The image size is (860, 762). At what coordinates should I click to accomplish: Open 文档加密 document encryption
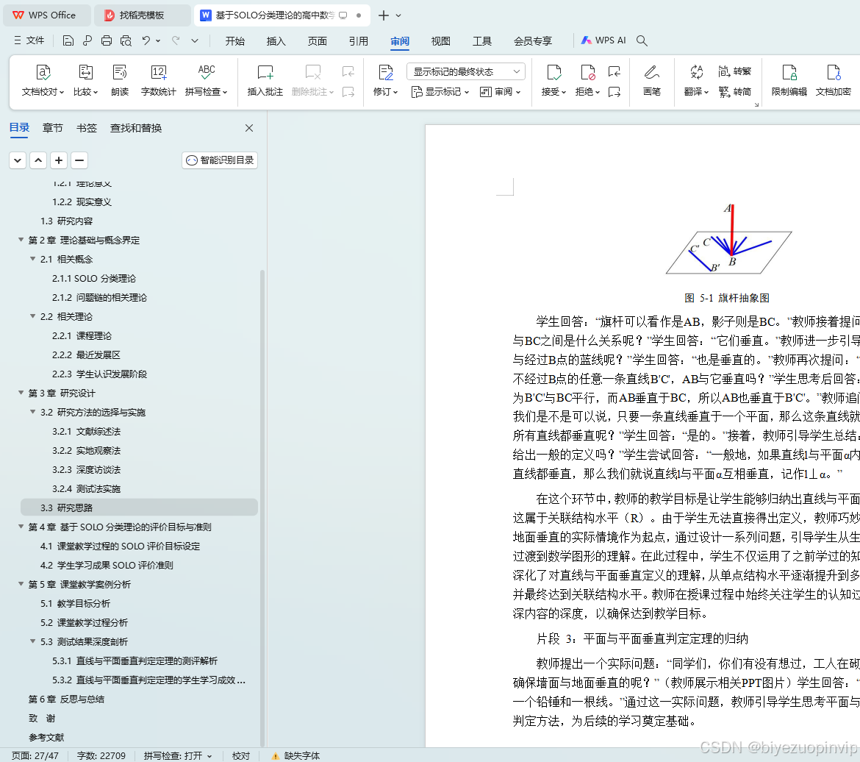pos(833,80)
